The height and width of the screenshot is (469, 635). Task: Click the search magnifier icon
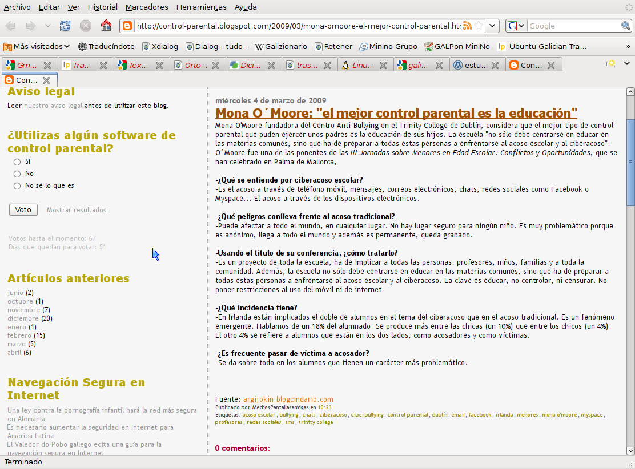626,26
